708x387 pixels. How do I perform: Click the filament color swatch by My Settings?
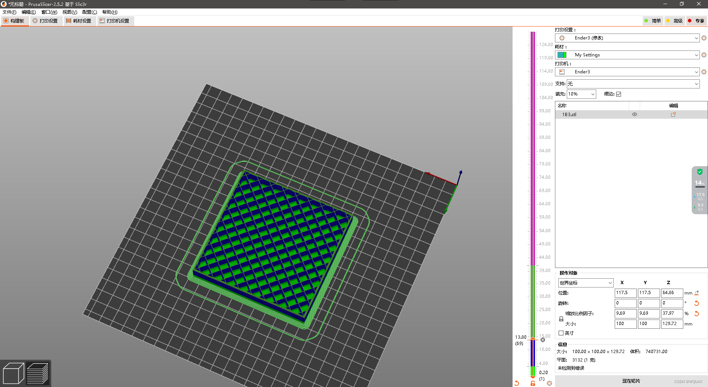click(562, 55)
